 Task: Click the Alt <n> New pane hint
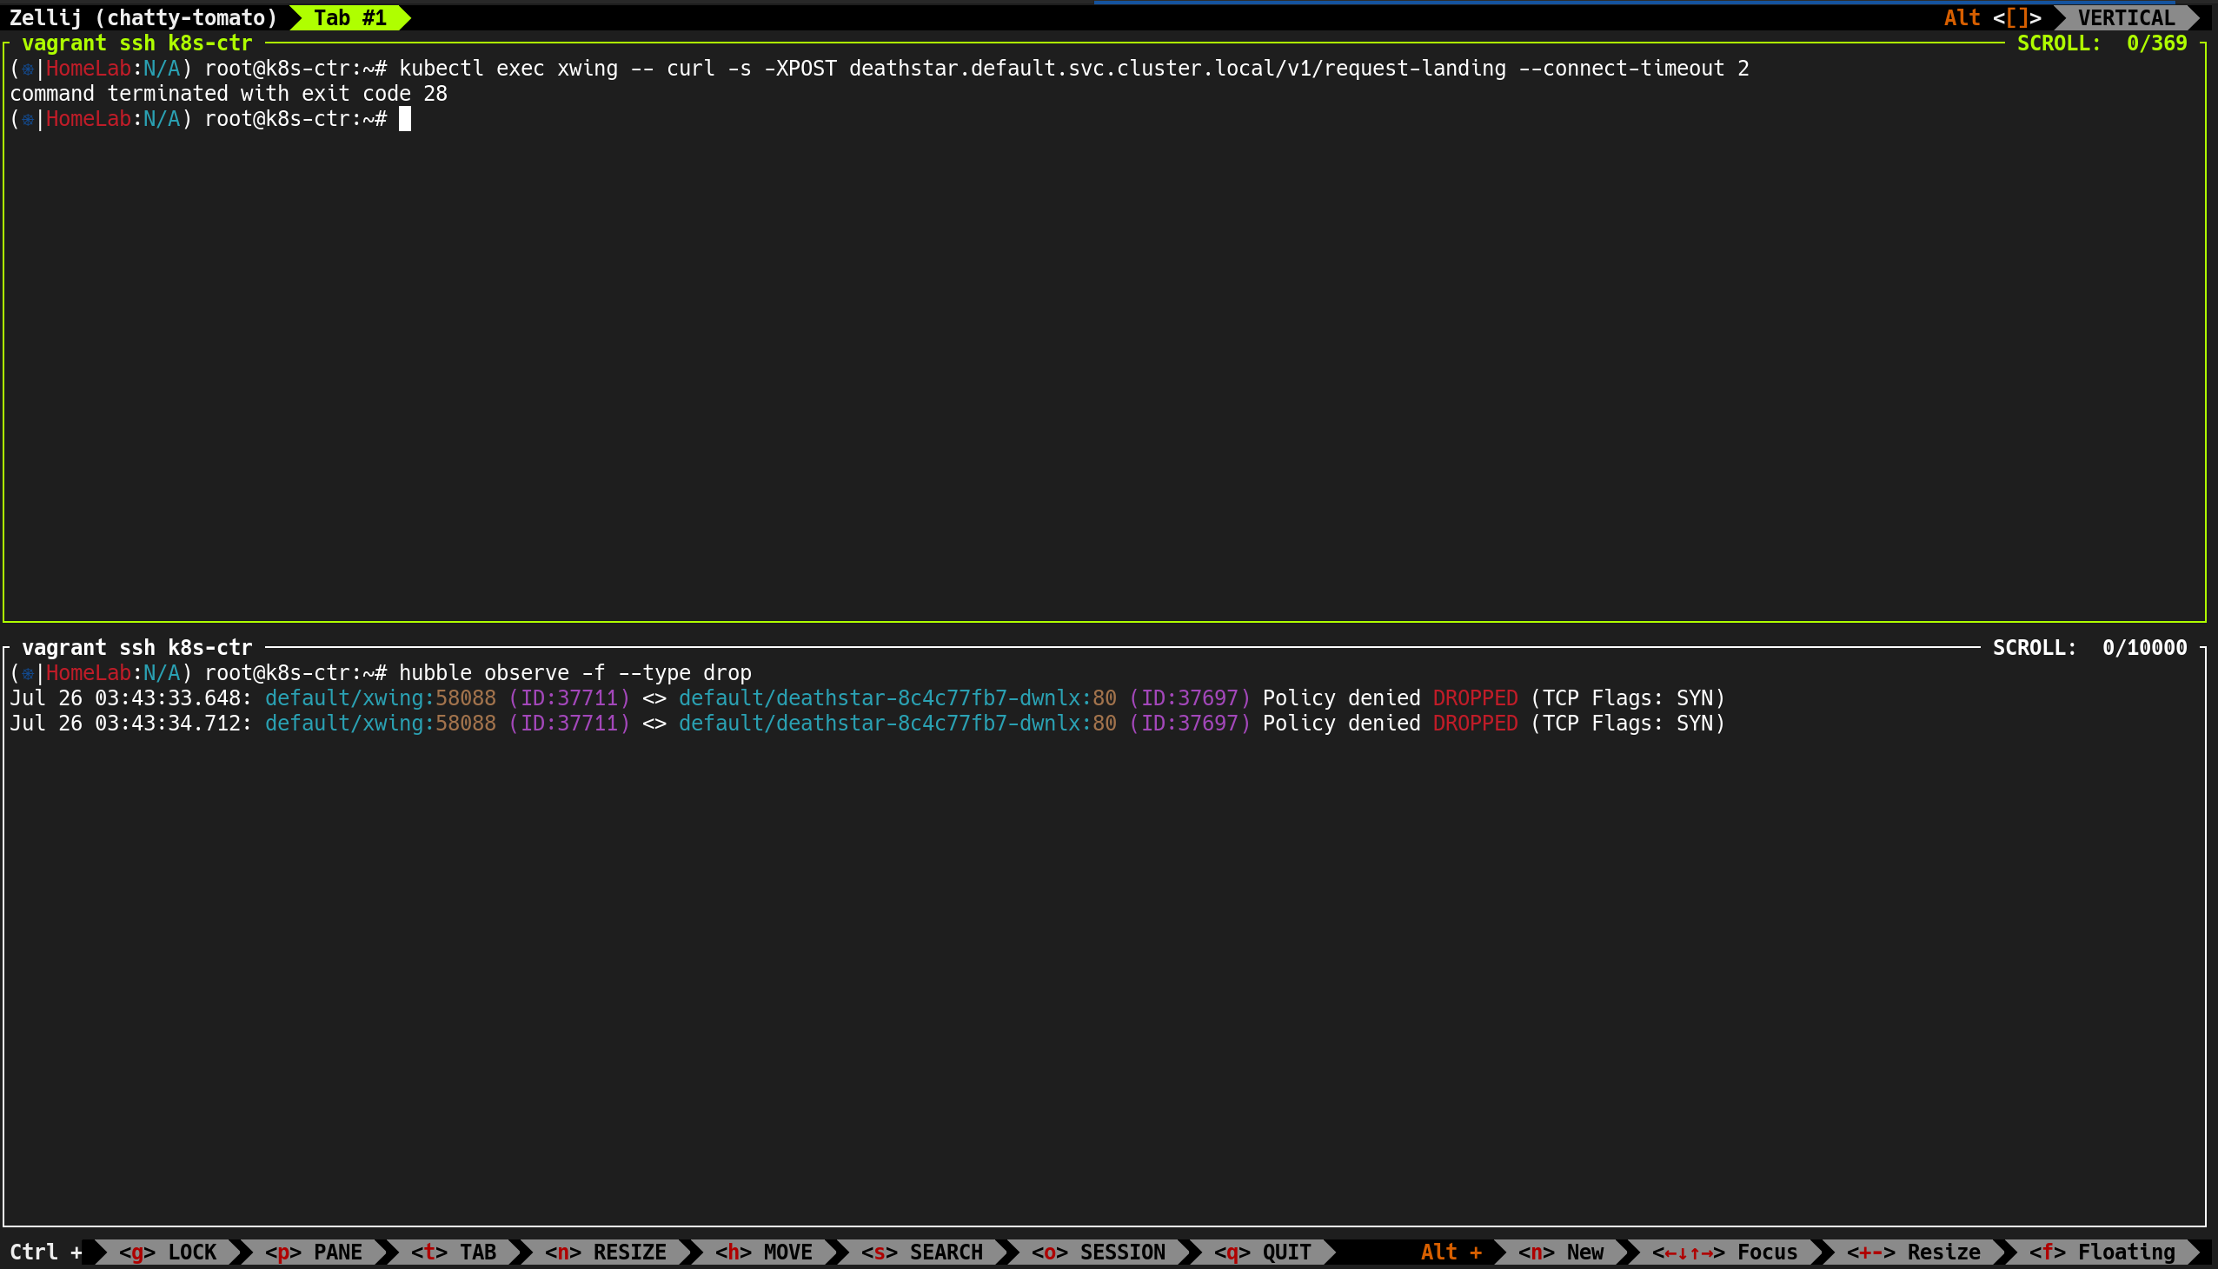(x=1561, y=1252)
